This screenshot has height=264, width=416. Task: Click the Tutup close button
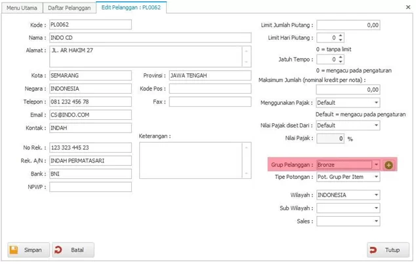(x=386, y=250)
